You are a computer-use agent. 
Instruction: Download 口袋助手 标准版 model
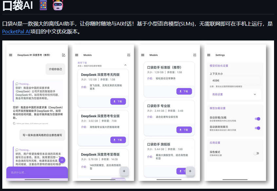[x=184, y=91]
